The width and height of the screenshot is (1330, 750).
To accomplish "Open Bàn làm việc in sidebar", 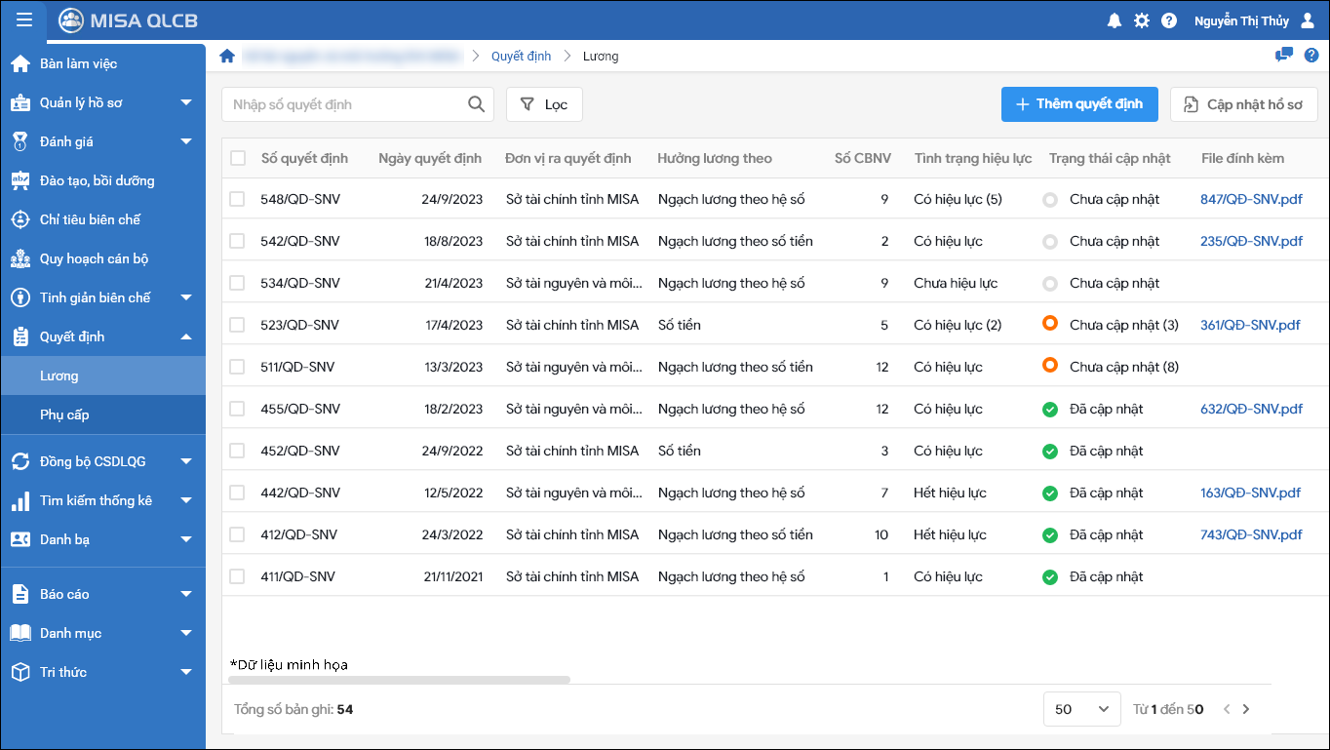I will tap(78, 63).
